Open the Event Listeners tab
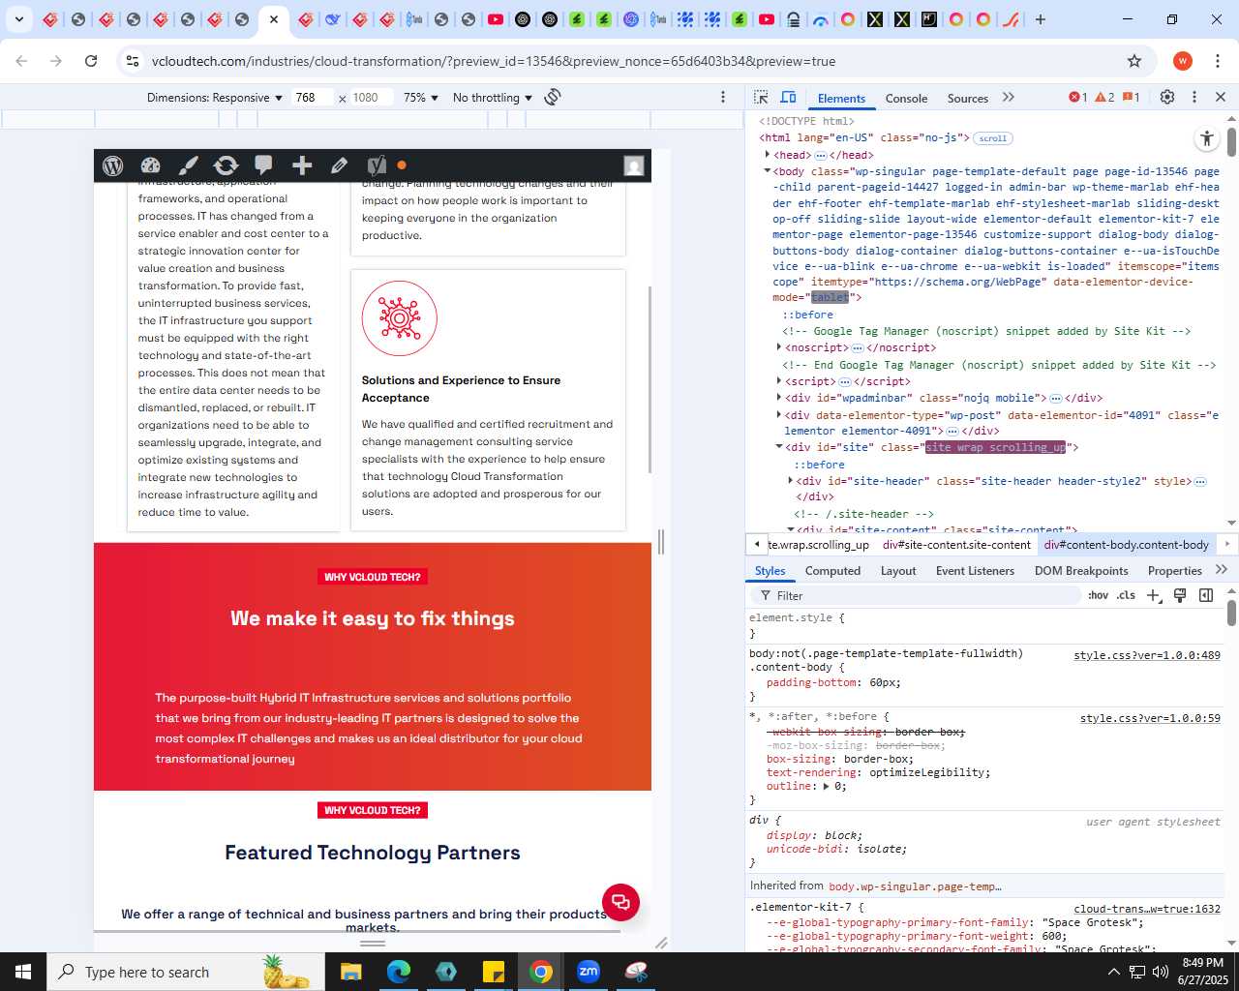 tap(975, 571)
